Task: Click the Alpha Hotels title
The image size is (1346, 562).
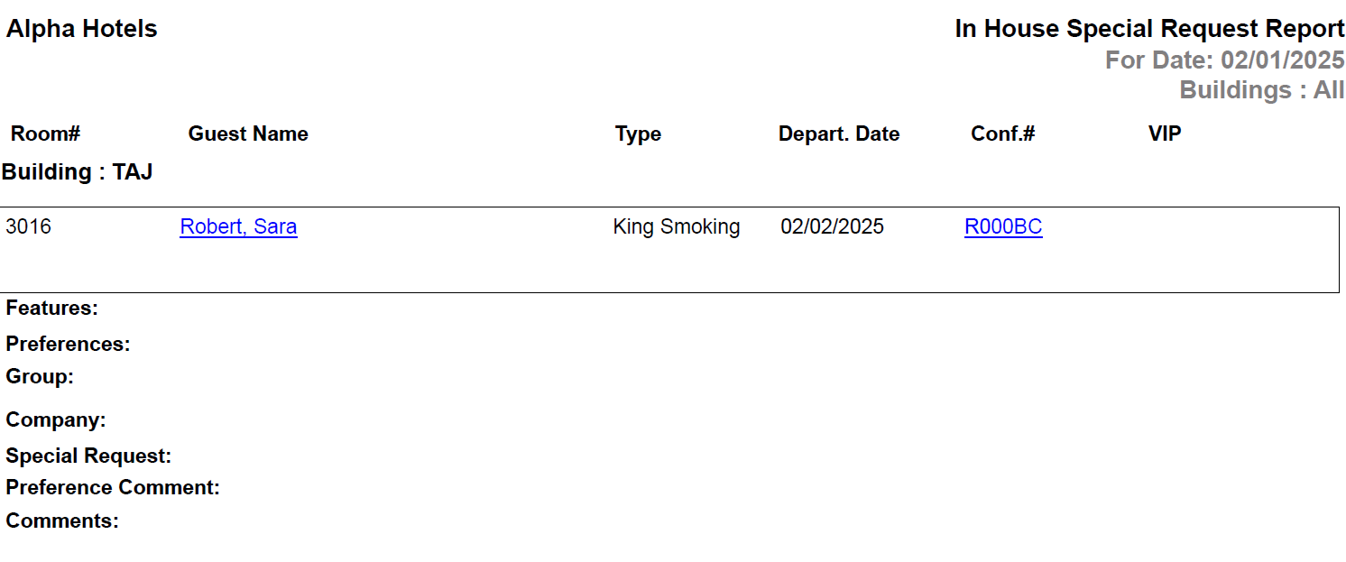Action: pyautogui.click(x=82, y=29)
